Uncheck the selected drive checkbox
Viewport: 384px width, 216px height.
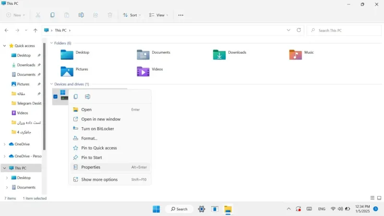tap(55, 97)
